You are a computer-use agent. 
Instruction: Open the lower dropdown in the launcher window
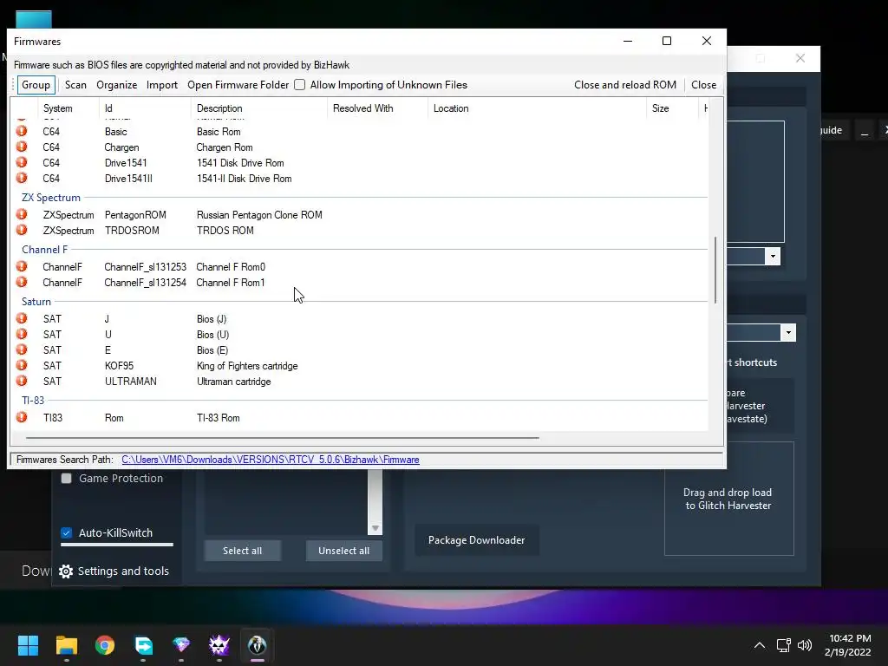point(788,332)
